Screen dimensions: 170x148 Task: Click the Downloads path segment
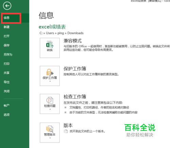pyautogui.click(x=75, y=33)
